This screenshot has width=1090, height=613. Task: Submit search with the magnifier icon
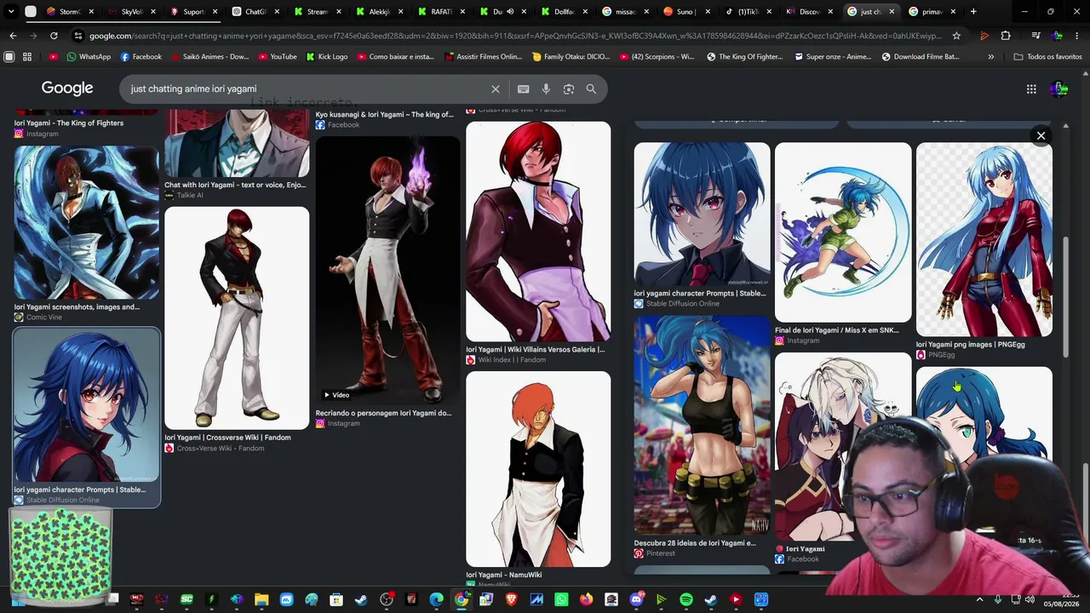click(x=591, y=89)
